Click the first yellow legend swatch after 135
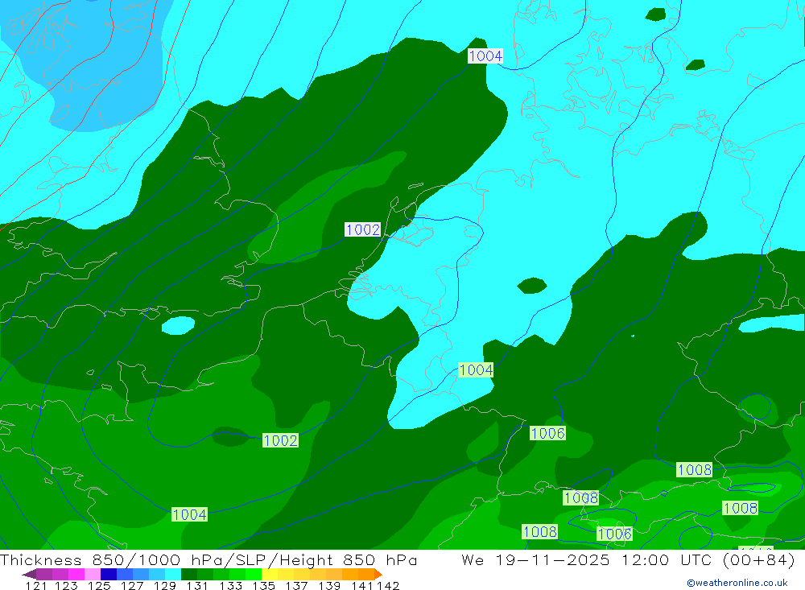The height and width of the screenshot is (590, 805). [270, 574]
